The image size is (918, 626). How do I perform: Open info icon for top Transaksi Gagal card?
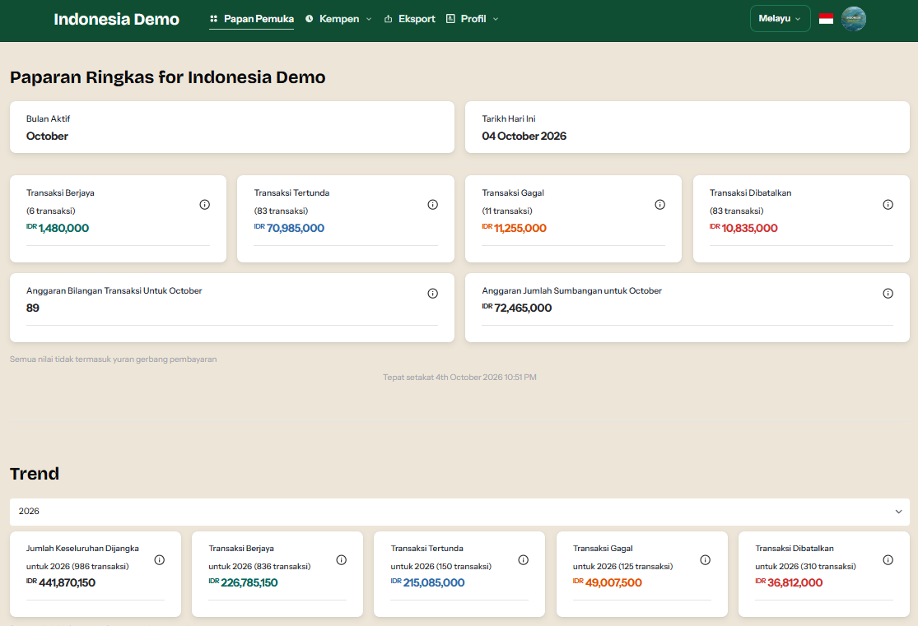click(659, 204)
